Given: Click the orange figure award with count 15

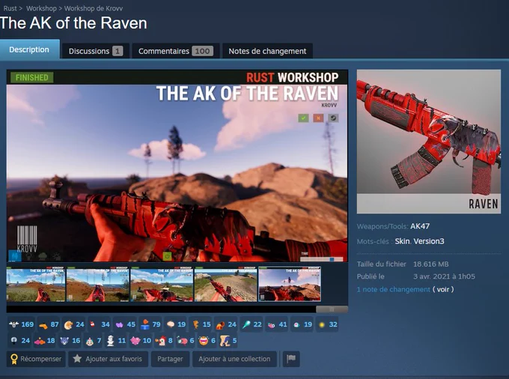Looking at the screenshot, I should coord(201,324).
